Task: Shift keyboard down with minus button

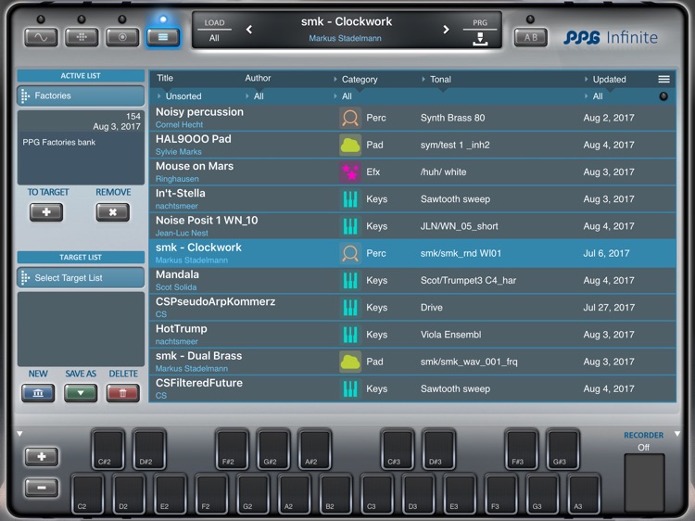Action: (42, 488)
